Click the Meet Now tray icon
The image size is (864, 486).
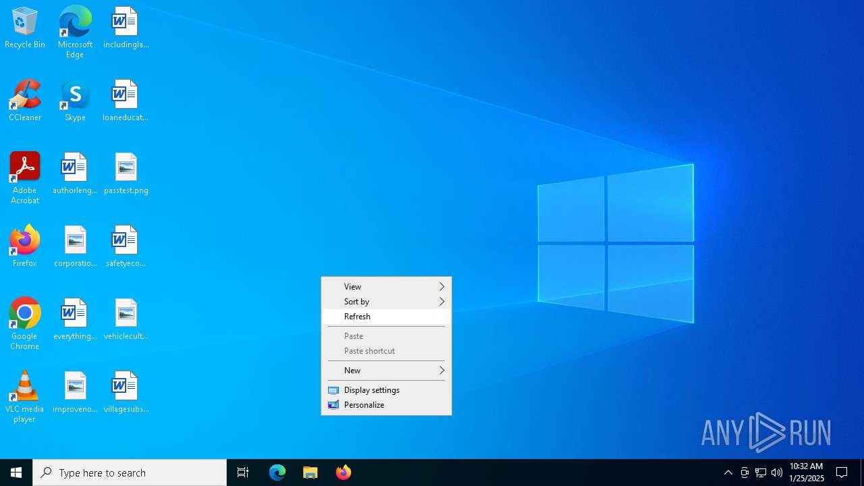pyautogui.click(x=745, y=473)
